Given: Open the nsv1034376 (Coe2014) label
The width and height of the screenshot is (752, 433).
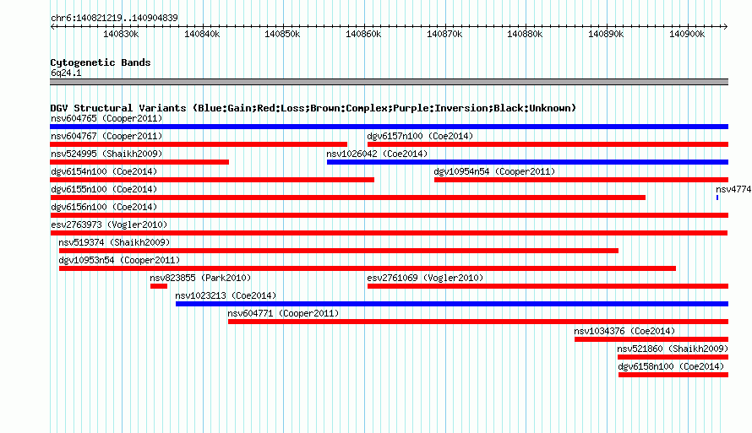Looking at the screenshot, I should [624, 331].
